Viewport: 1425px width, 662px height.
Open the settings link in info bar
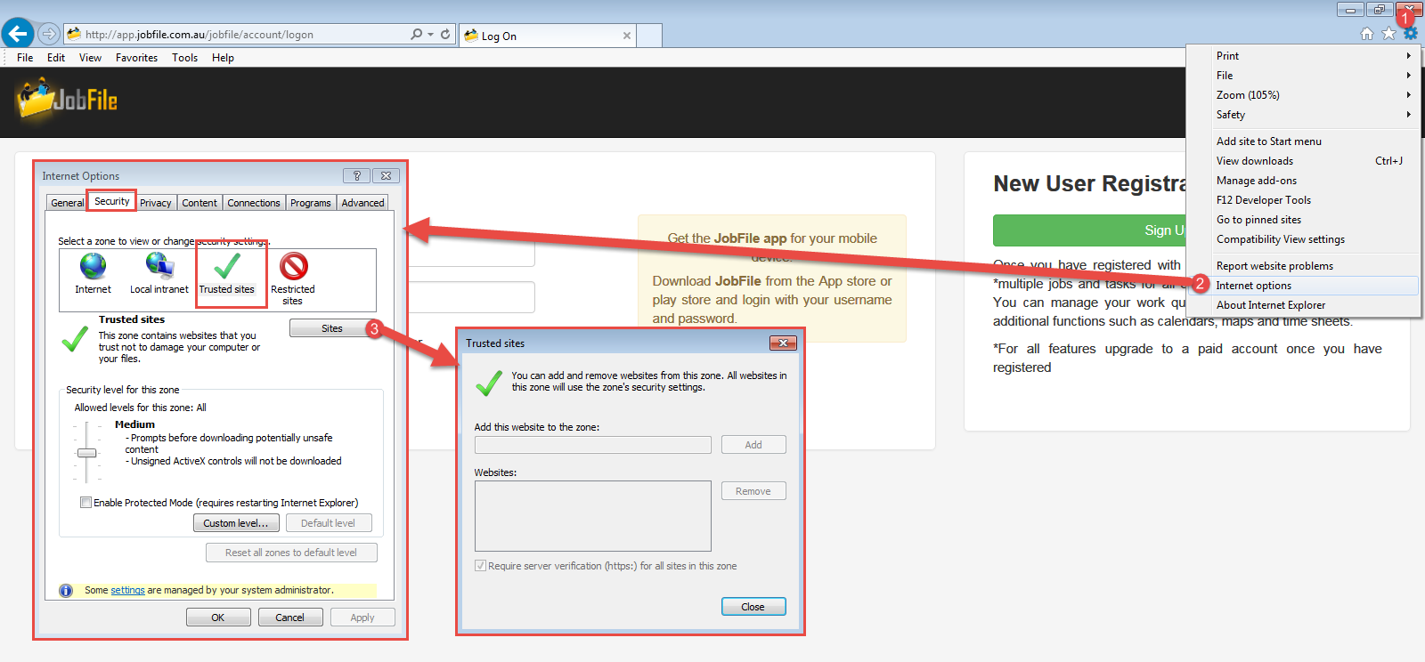pyautogui.click(x=127, y=590)
